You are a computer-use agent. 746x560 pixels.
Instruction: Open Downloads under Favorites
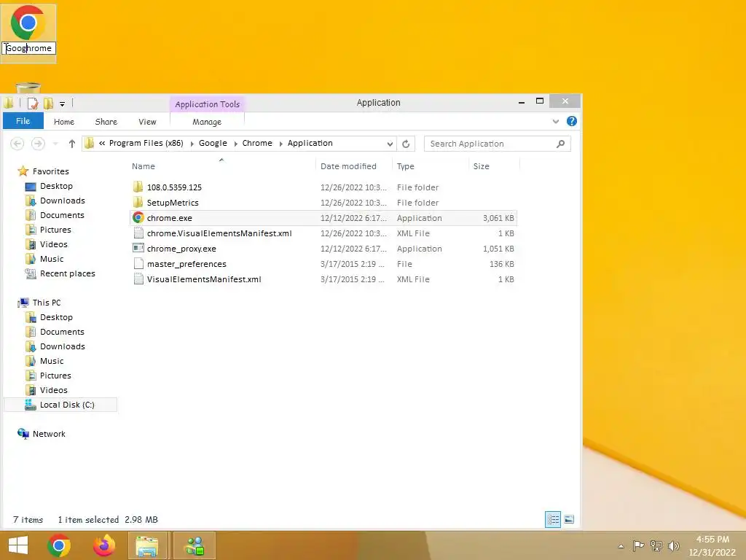(63, 201)
